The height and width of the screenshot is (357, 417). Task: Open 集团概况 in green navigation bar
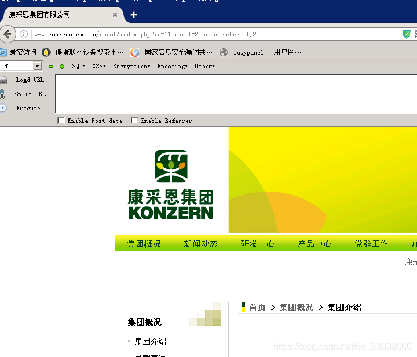(144, 244)
